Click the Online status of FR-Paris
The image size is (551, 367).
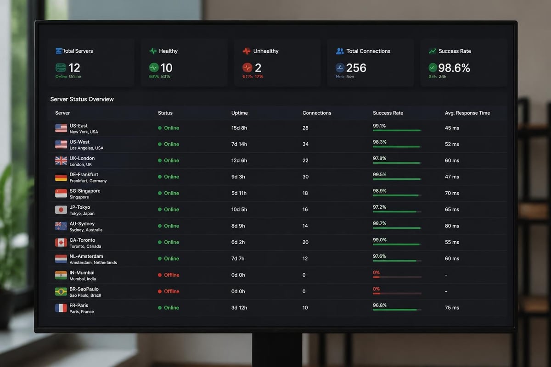click(169, 308)
